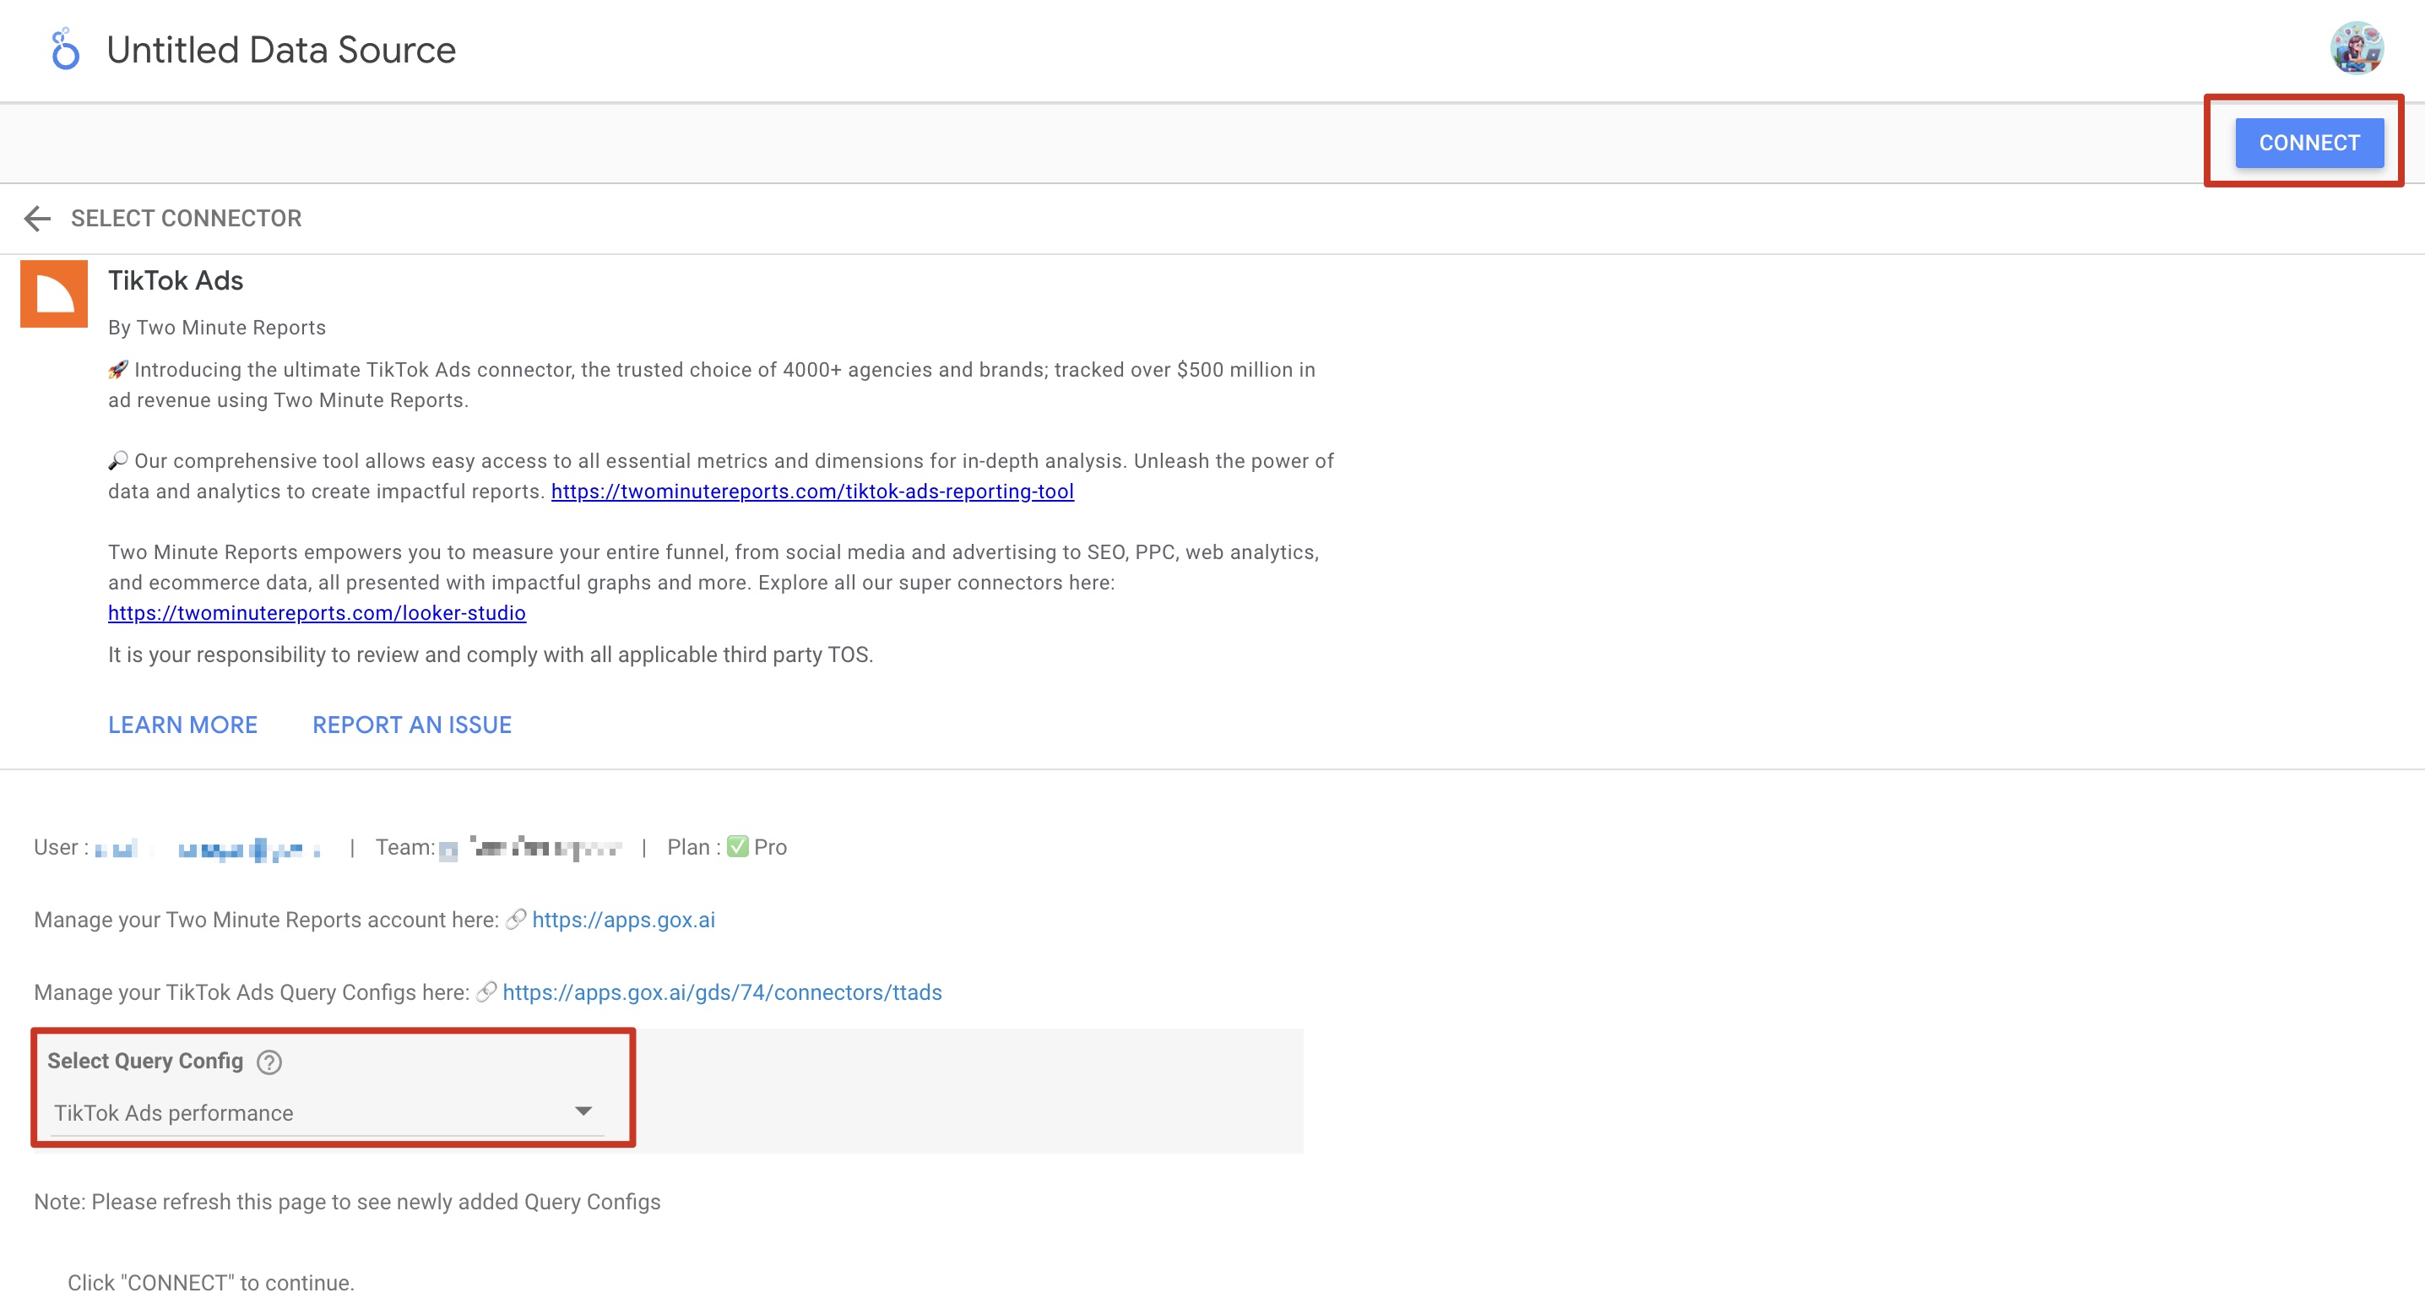This screenshot has width=2425, height=1309.
Task: Rename the Untitled Data Source title
Action: click(x=281, y=50)
